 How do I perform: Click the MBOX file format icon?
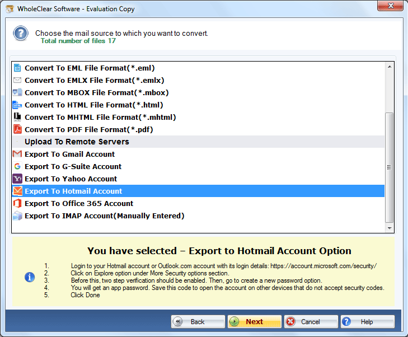17,92
